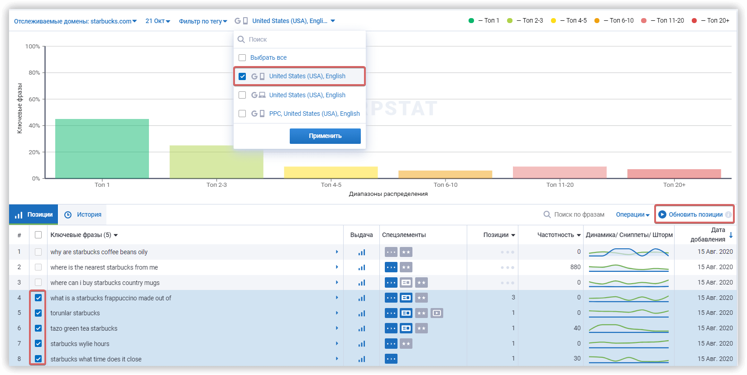This screenshot has height=375, width=747.
Task: Click card snippet icon in frappuccino row
Action: pos(406,298)
